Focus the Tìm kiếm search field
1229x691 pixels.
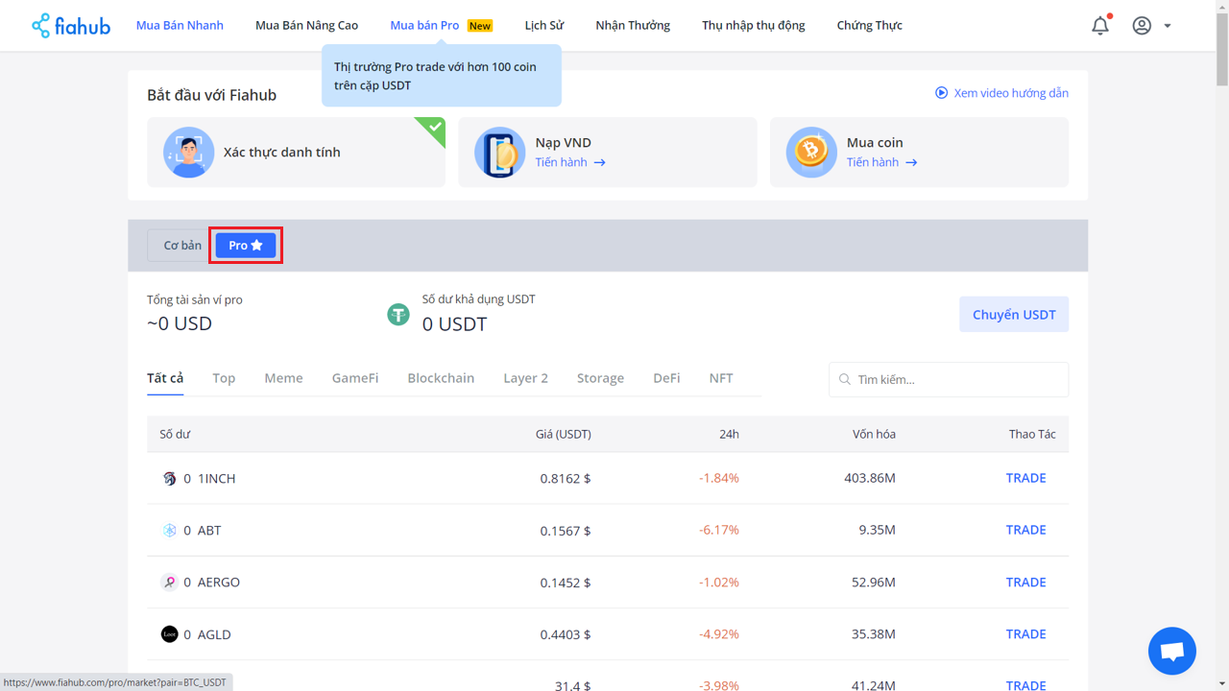point(949,380)
